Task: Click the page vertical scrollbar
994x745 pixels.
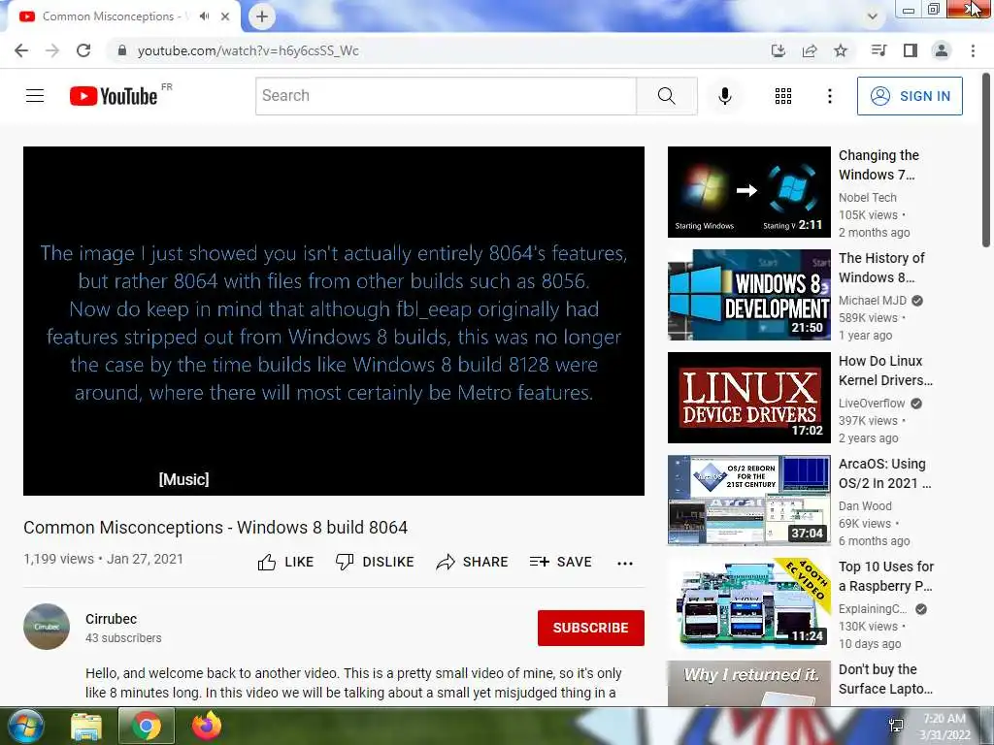Action: tap(986, 160)
